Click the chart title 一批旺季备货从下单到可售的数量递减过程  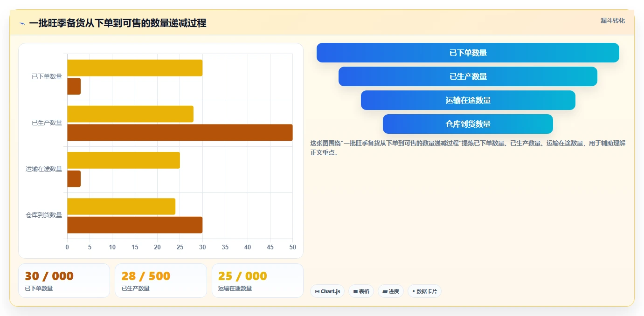coord(118,23)
